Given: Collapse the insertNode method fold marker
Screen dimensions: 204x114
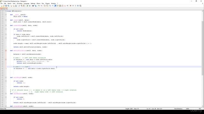Looking at the screenshot, I should [6, 25].
